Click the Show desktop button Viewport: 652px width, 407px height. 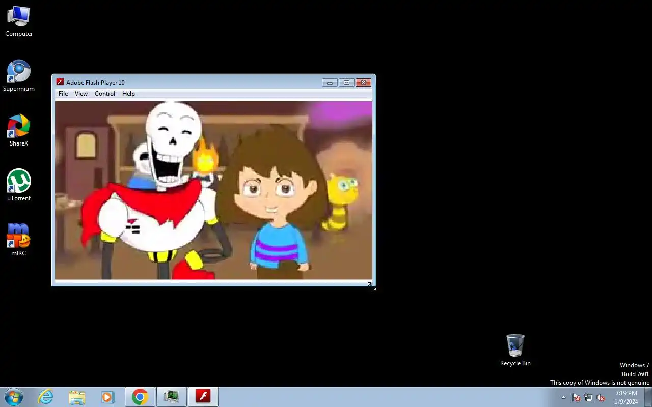[648, 397]
